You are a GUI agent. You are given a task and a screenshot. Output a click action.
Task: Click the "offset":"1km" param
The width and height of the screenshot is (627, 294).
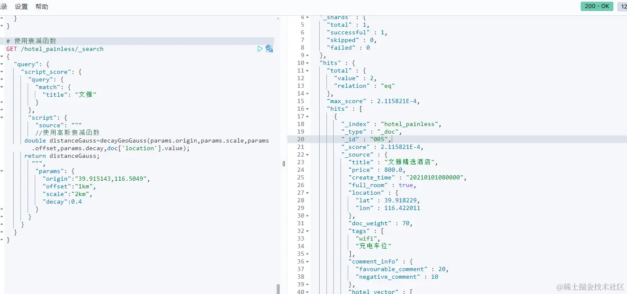click(69, 186)
